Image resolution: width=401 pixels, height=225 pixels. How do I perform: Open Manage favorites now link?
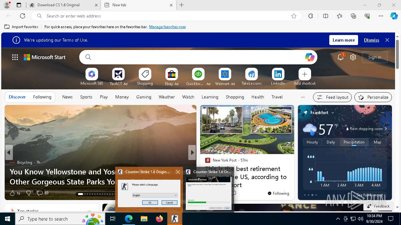(x=167, y=27)
